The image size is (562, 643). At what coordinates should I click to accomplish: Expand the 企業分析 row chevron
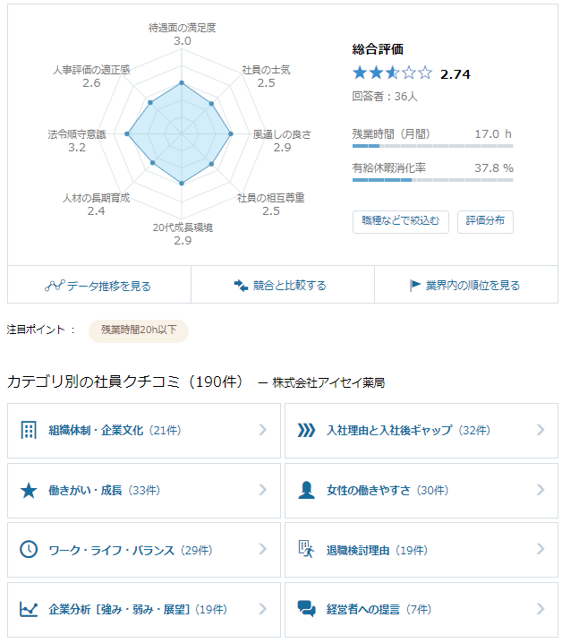click(263, 609)
